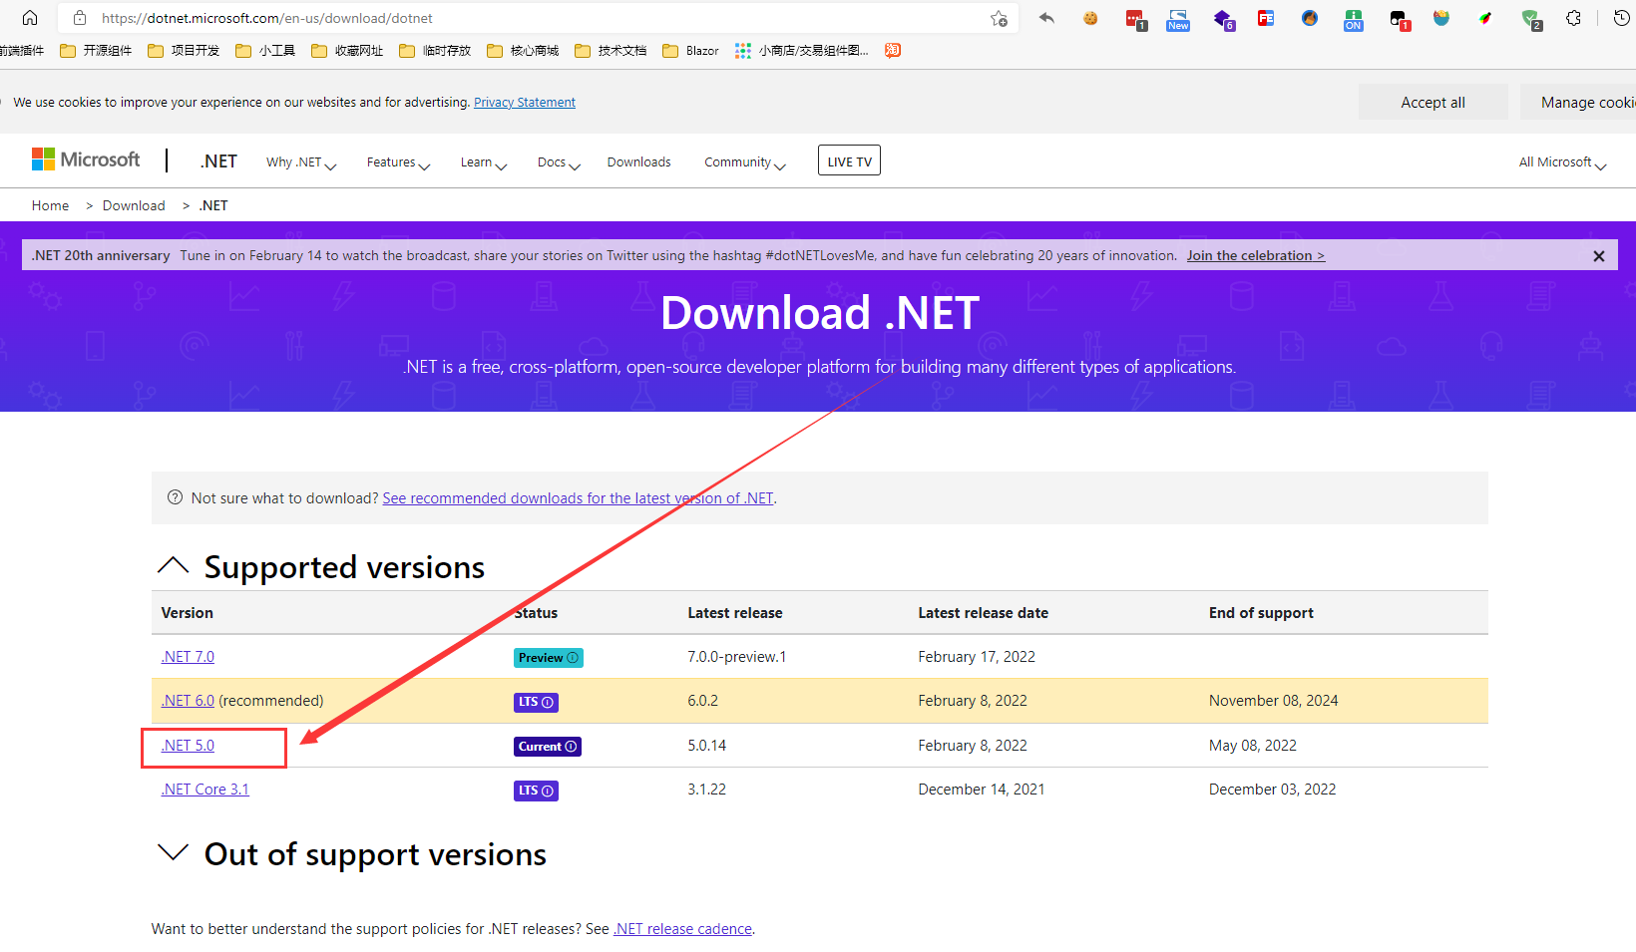The width and height of the screenshot is (1636, 952).
Task: Expand the Learn menu
Action: click(484, 162)
